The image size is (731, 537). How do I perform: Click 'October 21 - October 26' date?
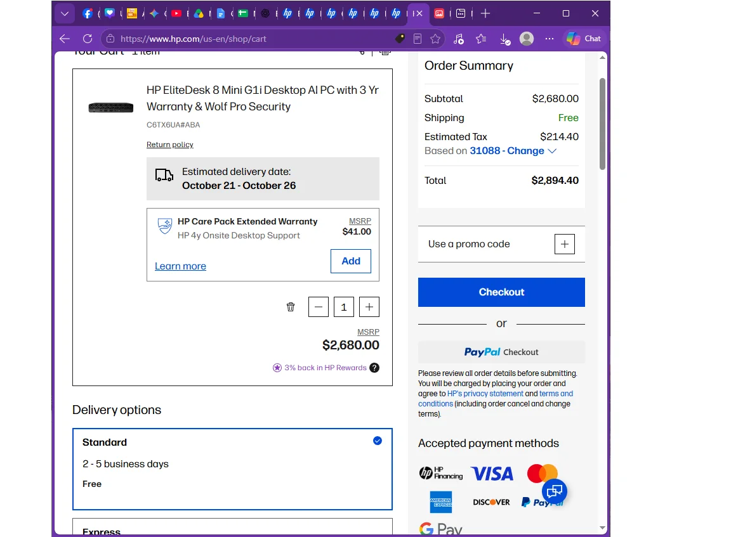(x=239, y=185)
